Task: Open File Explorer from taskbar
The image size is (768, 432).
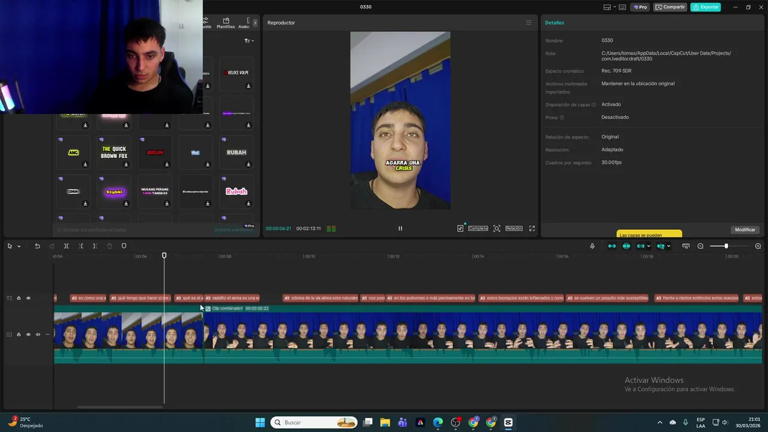Action: 385,422
